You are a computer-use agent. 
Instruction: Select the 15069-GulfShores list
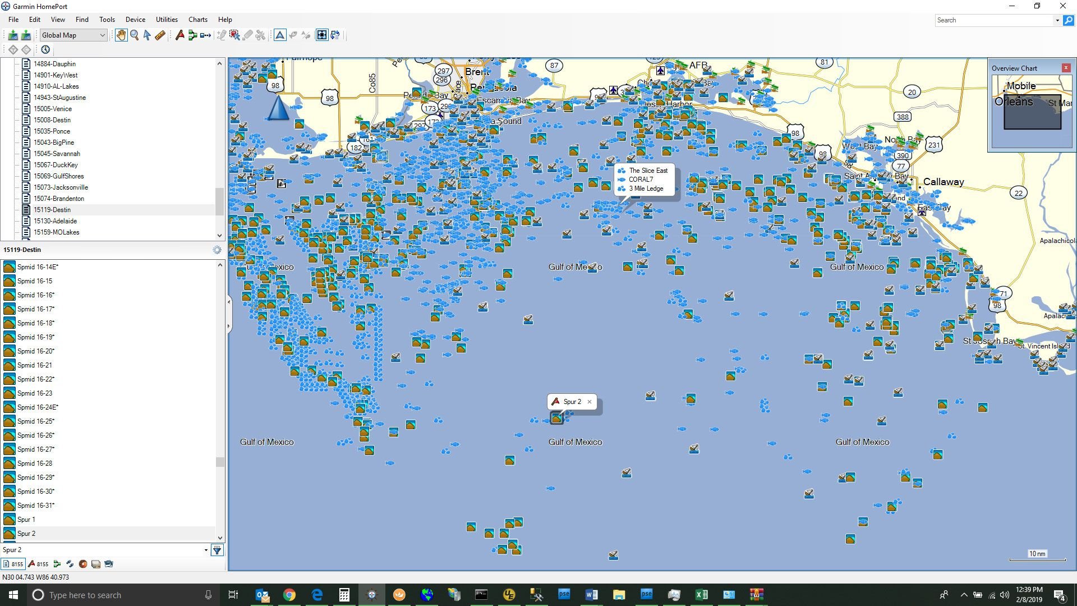click(x=58, y=176)
